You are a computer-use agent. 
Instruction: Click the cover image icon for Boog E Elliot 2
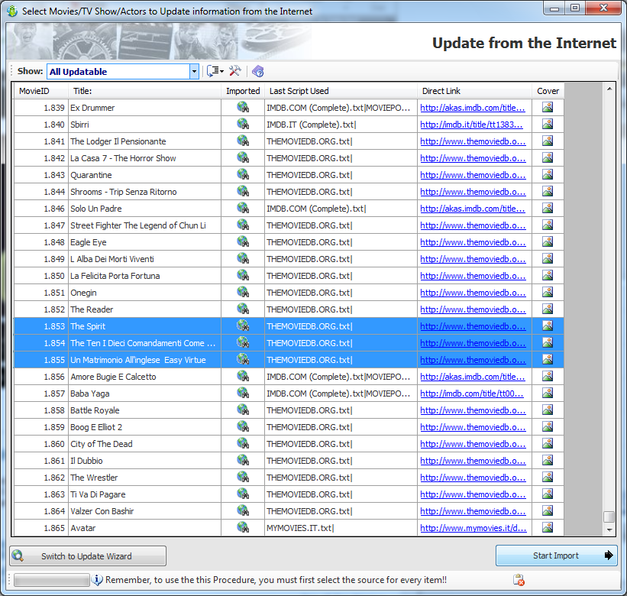[548, 426]
